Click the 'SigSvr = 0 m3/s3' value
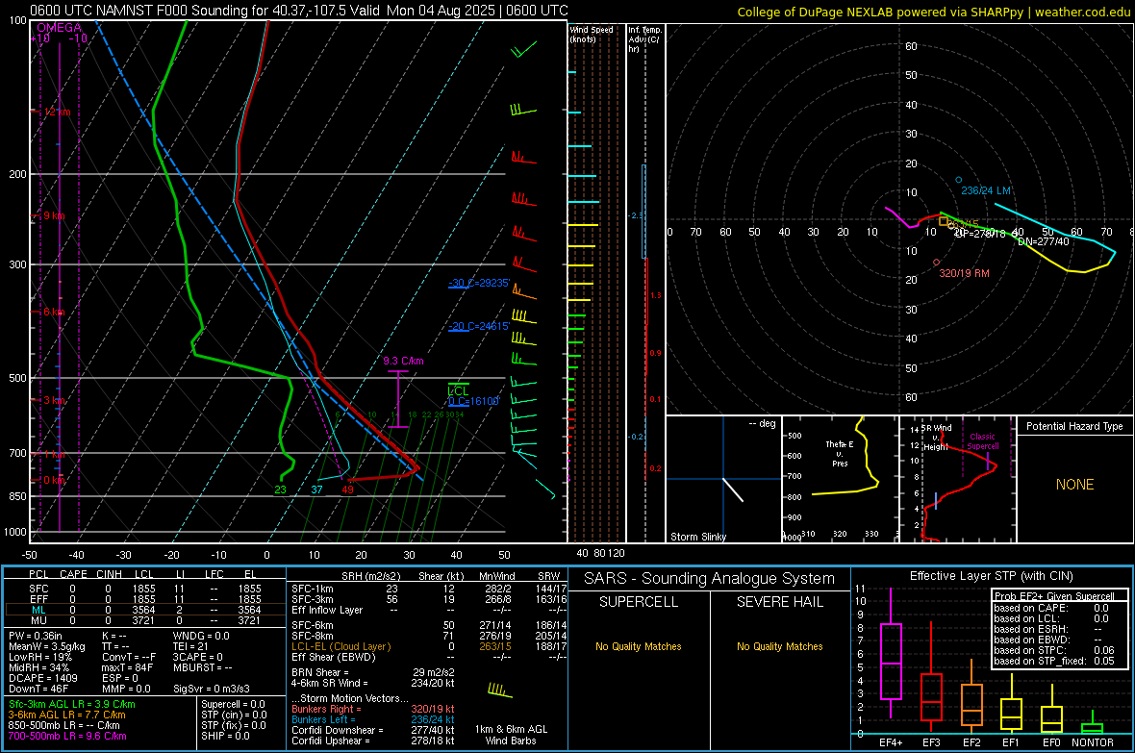Image resolution: width=1135 pixels, height=753 pixels. (x=211, y=689)
